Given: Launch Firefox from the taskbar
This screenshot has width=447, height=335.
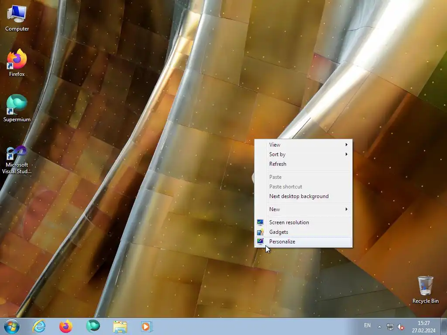Looking at the screenshot, I should click(x=66, y=326).
